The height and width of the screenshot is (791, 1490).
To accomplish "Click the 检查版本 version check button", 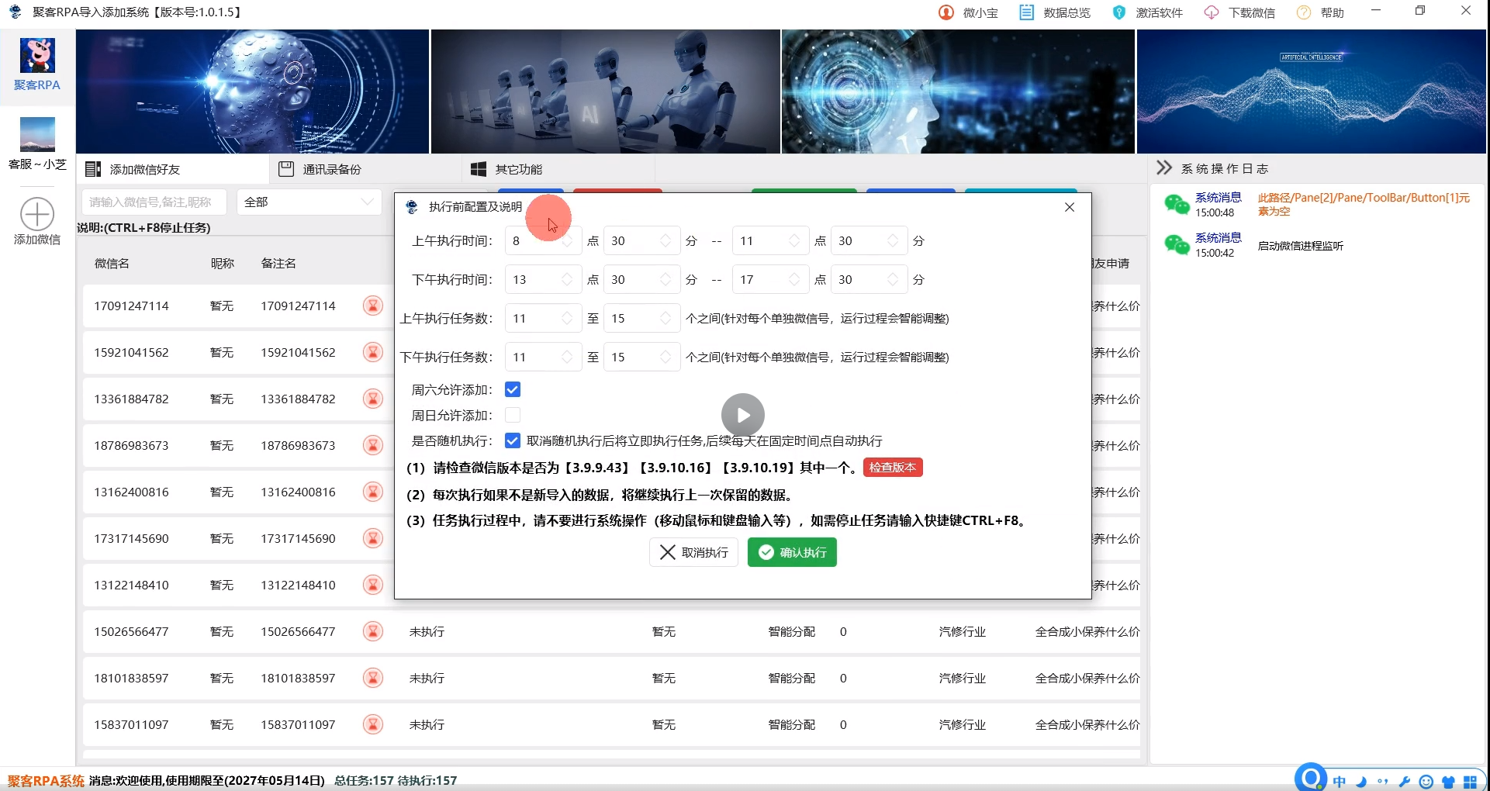I will [892, 468].
